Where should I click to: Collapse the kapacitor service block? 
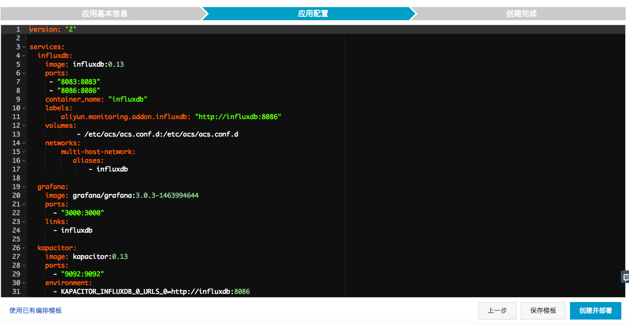click(25, 247)
